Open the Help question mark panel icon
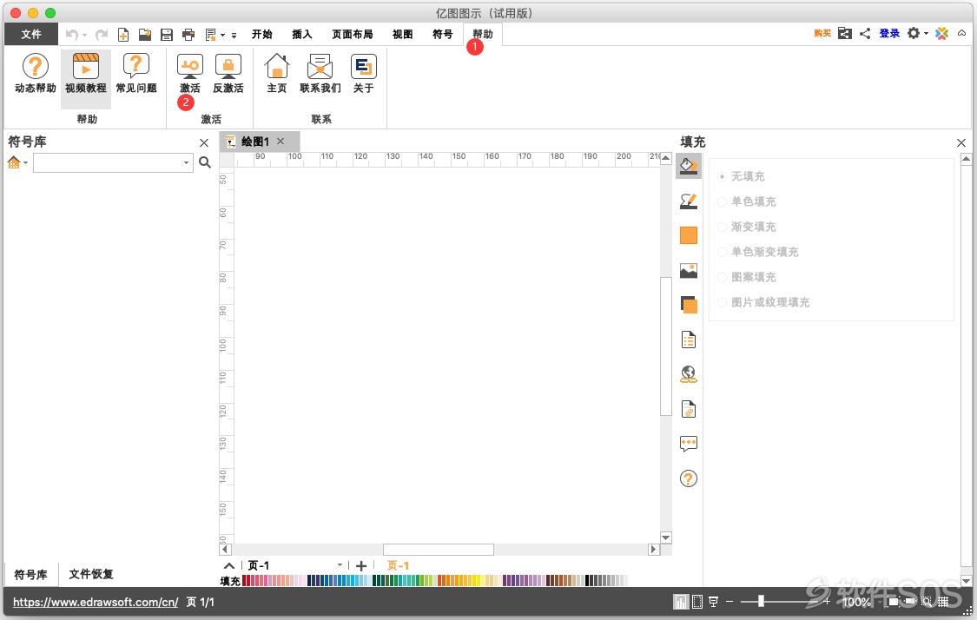This screenshot has width=977, height=620. tap(689, 478)
